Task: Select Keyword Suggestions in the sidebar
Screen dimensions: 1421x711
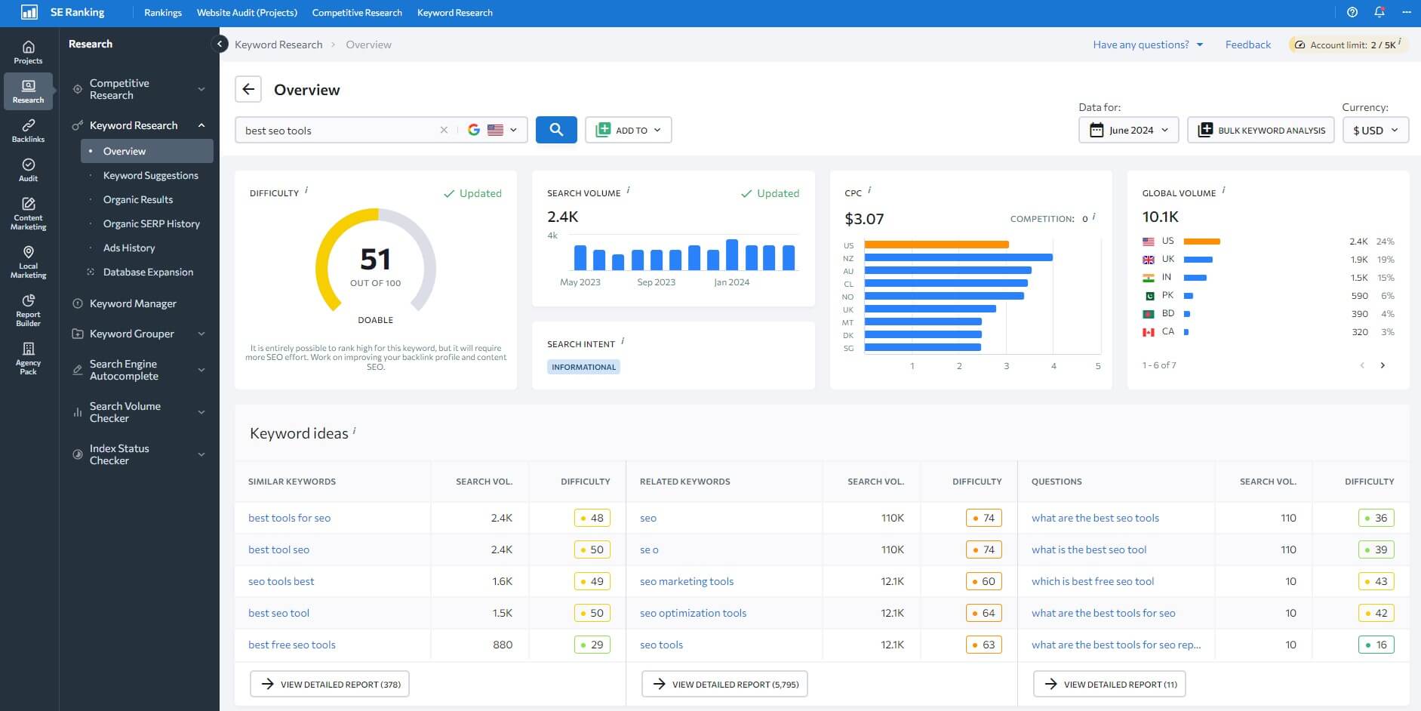Action: 151,175
